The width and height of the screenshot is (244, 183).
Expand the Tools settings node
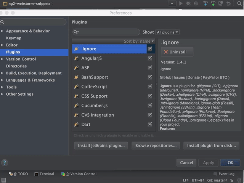(x=2, y=87)
